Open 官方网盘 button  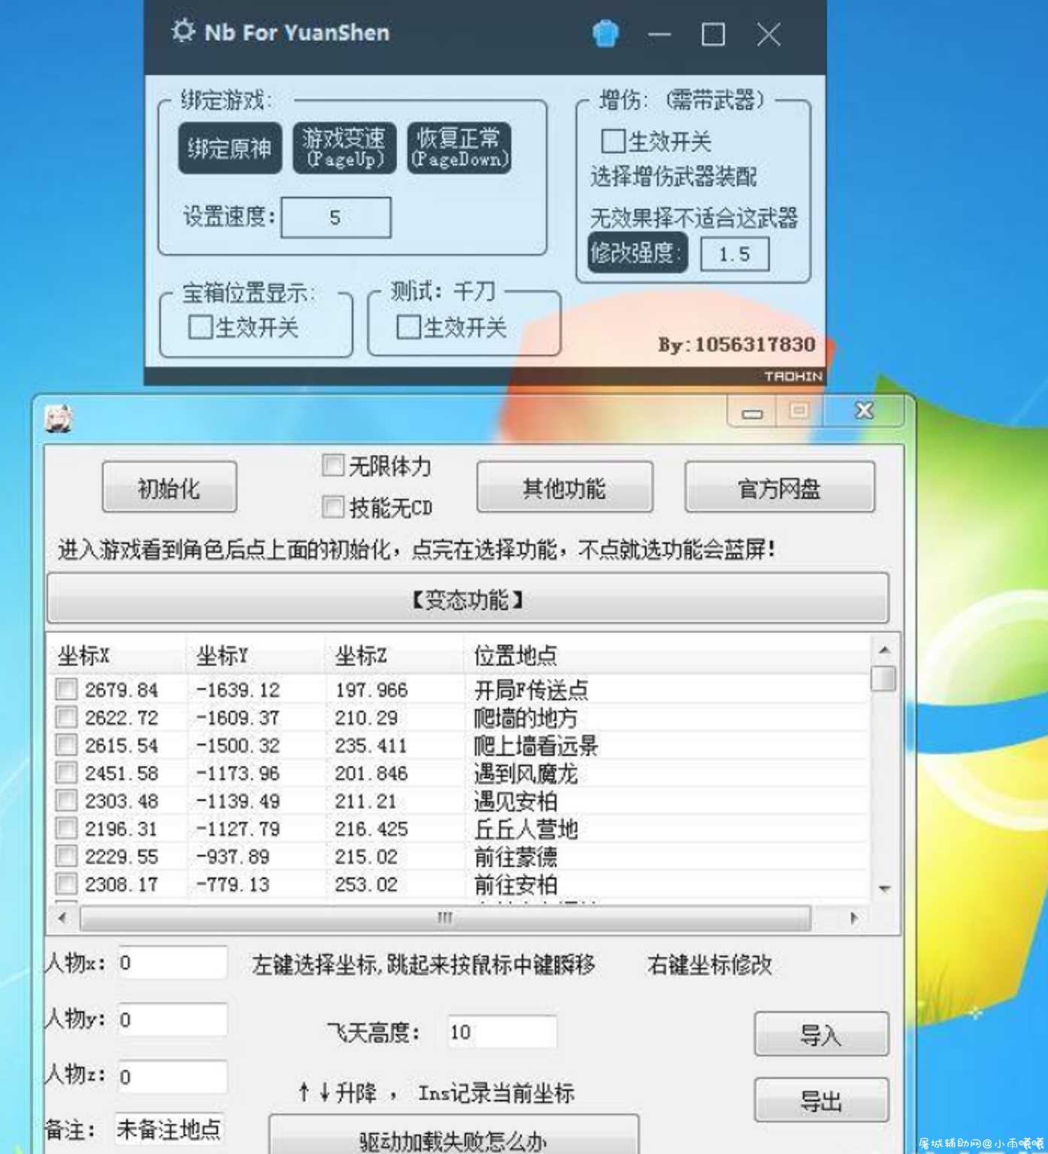pos(780,488)
